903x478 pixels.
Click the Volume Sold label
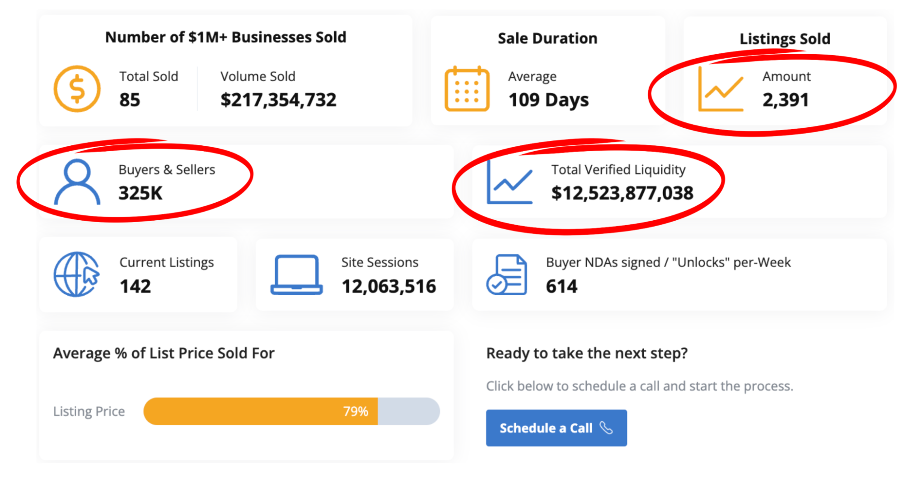pos(258,76)
